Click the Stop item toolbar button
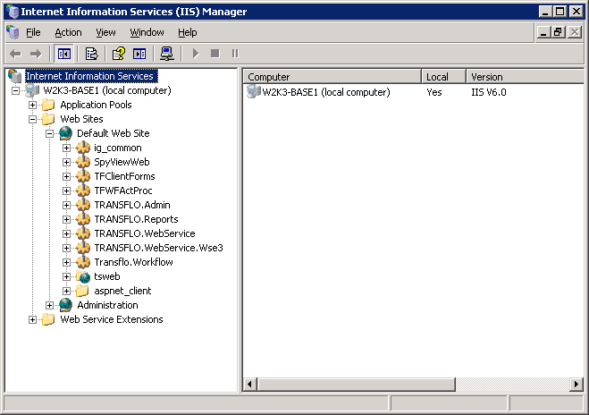589x415 pixels. pyautogui.click(x=215, y=54)
